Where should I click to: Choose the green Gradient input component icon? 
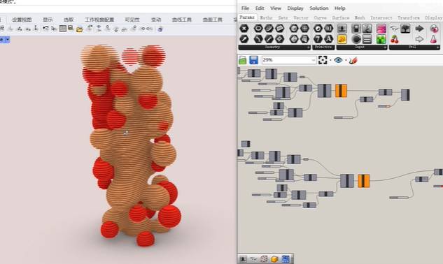[x=381, y=39]
